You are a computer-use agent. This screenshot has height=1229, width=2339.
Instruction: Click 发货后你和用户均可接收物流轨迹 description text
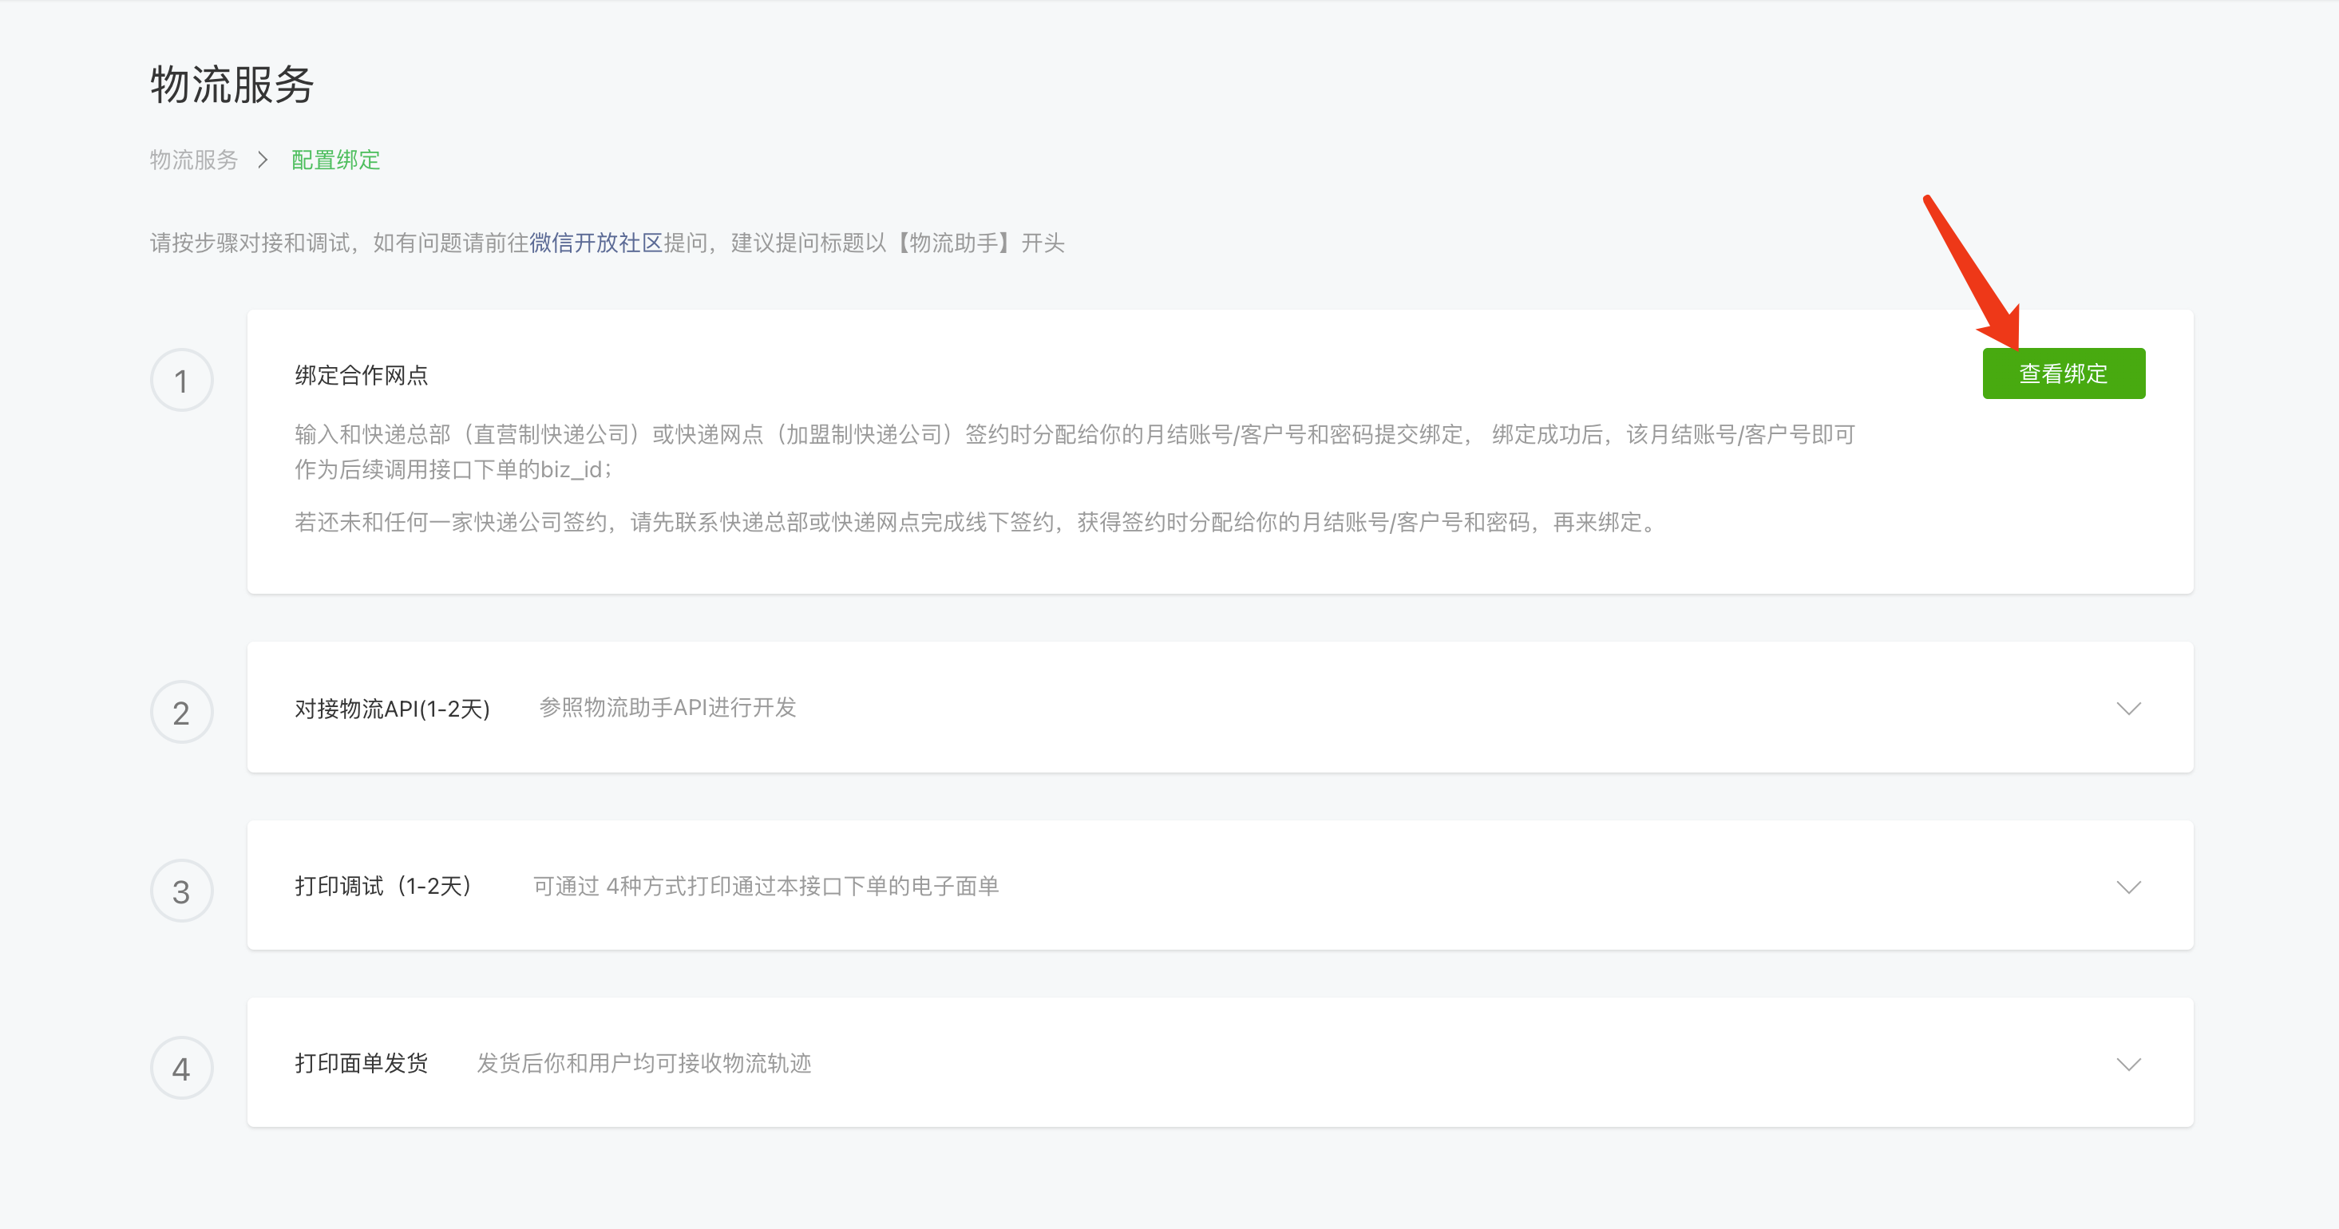[x=643, y=1063]
